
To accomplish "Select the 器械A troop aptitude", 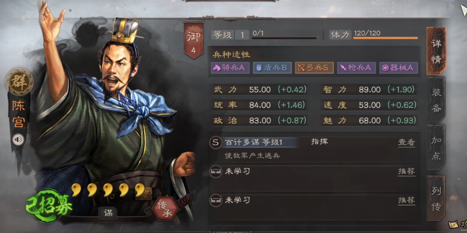I will [x=399, y=68].
